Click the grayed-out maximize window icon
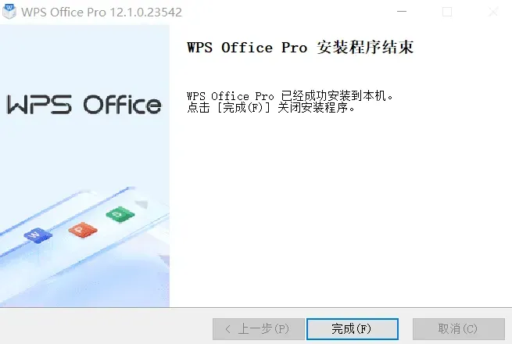 pyautogui.click(x=447, y=12)
